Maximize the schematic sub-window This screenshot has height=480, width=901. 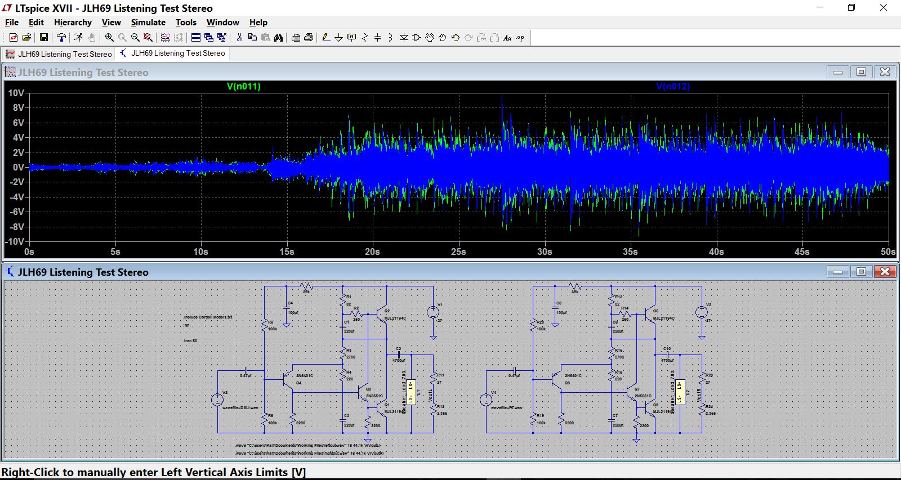click(861, 272)
